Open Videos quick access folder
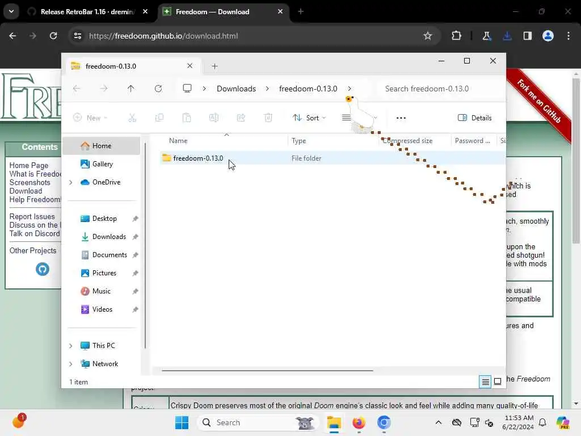Image resolution: width=581 pixels, height=436 pixels. [102, 309]
